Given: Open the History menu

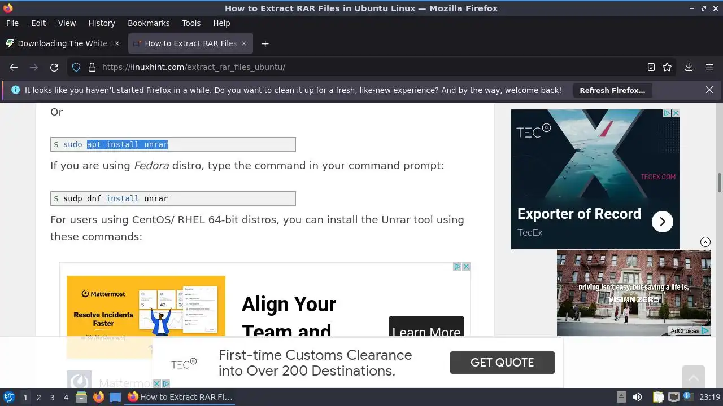Looking at the screenshot, I should pos(102,23).
